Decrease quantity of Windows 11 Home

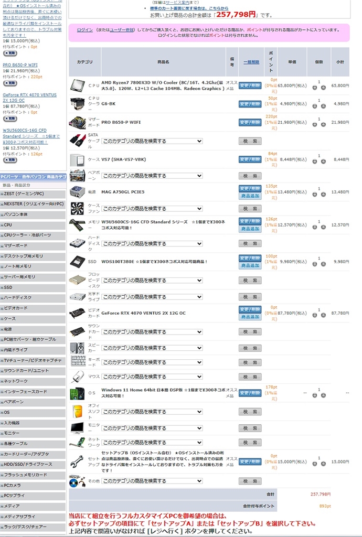point(314,395)
